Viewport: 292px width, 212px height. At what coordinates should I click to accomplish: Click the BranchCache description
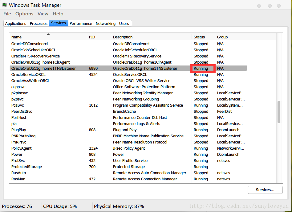[x=124, y=111]
